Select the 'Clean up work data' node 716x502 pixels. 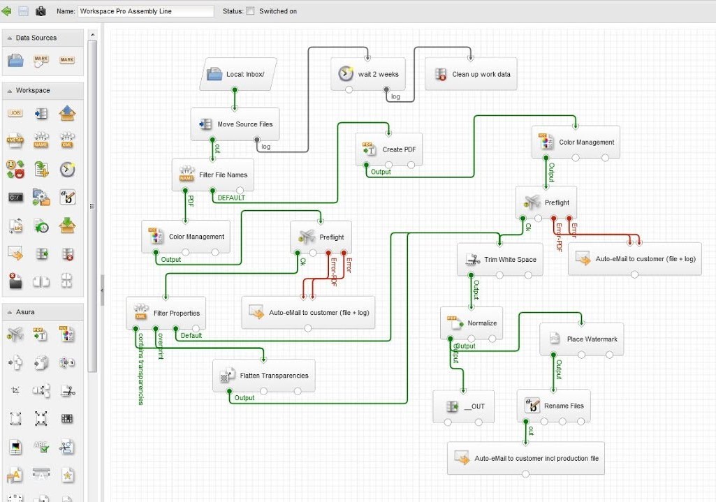click(x=471, y=74)
